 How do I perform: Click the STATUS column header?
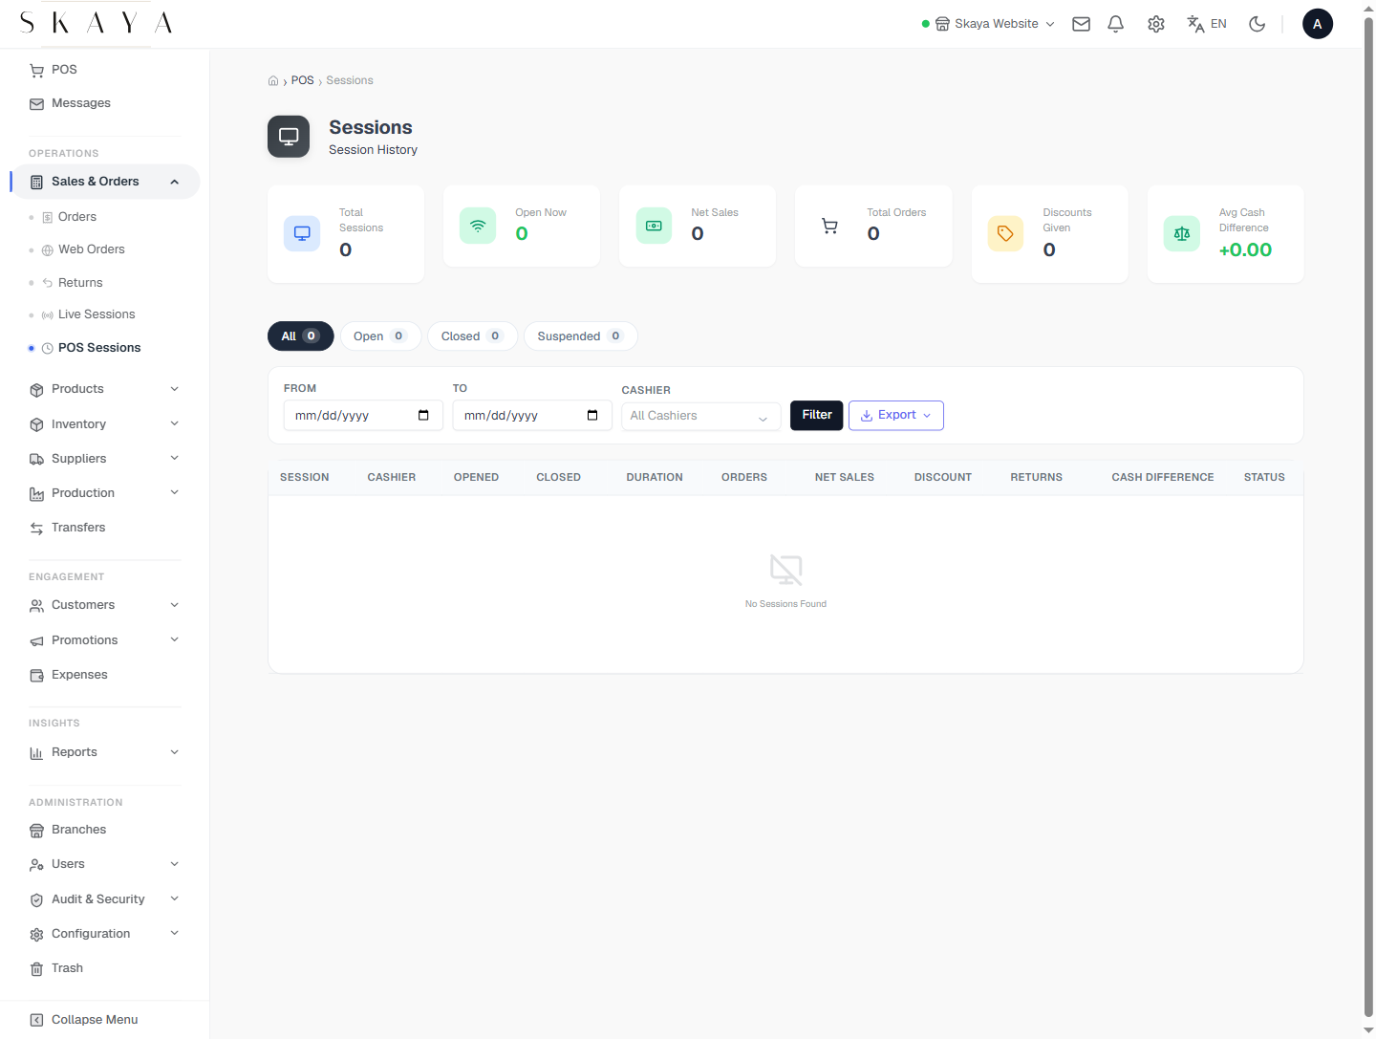pyautogui.click(x=1264, y=477)
